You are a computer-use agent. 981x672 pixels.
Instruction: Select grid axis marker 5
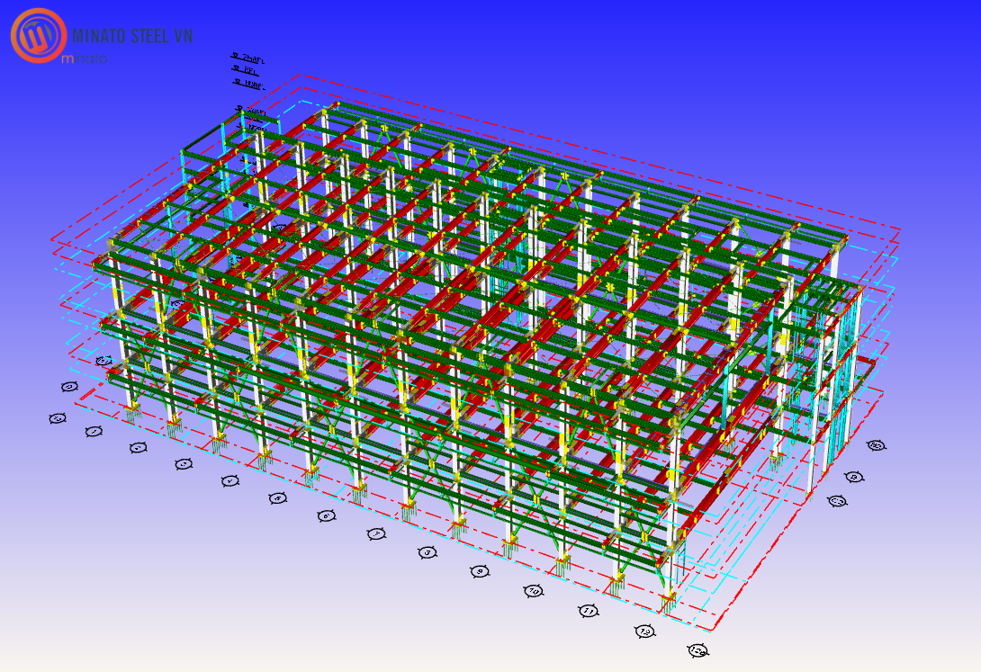(x=278, y=498)
